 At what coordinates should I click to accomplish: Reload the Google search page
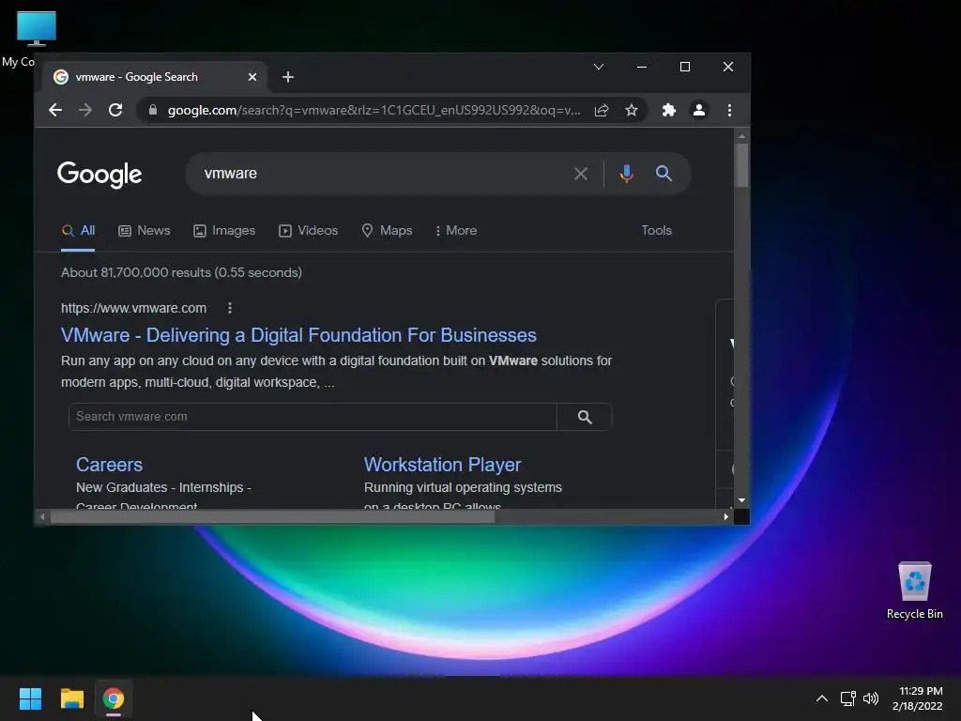(x=115, y=111)
